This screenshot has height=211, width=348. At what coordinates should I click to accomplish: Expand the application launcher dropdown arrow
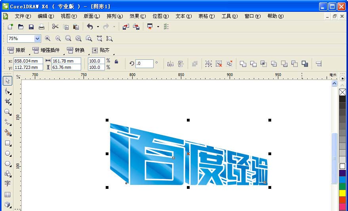coord(158,27)
